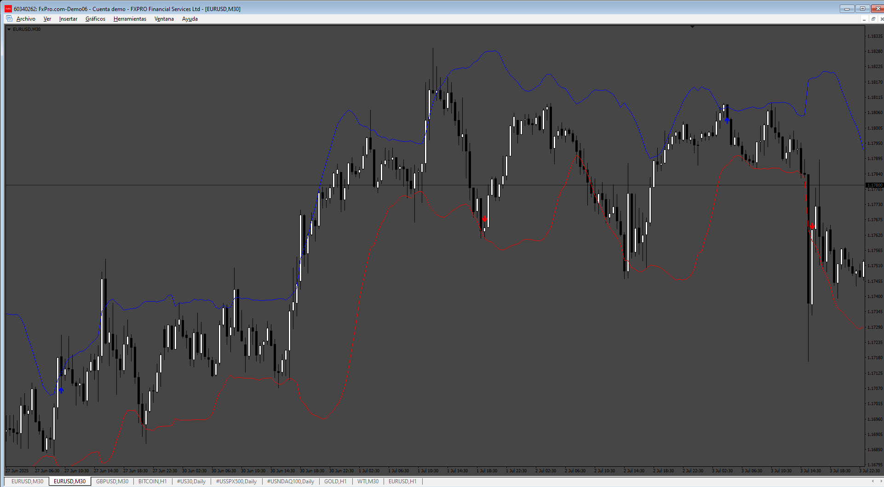The image size is (884, 487).
Task: Open the Ayuda menu
Action: click(x=189, y=19)
